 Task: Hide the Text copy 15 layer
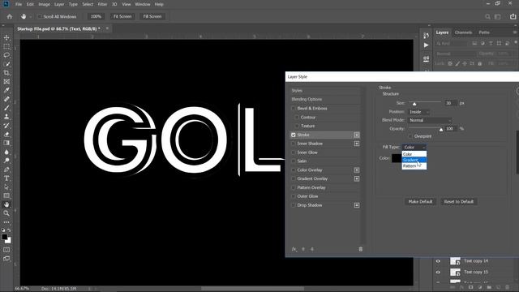pyautogui.click(x=438, y=273)
